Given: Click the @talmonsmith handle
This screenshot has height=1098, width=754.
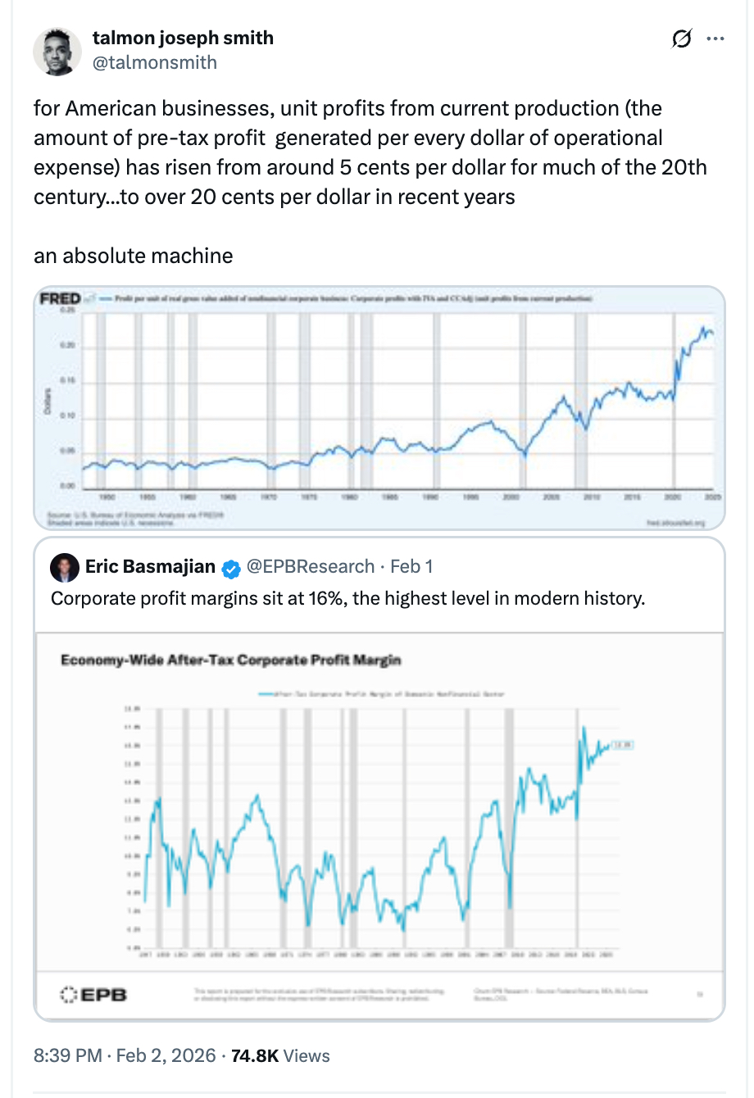Looking at the screenshot, I should [x=155, y=62].
